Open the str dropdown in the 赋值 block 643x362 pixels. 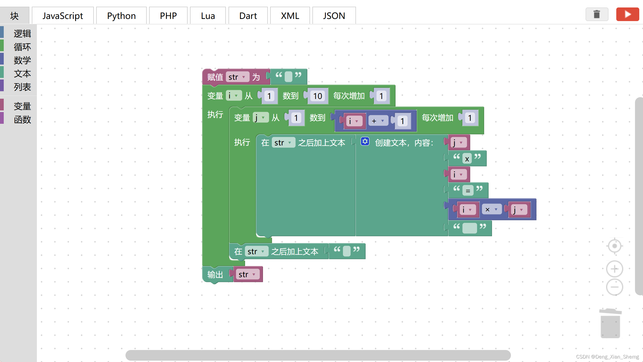[237, 77]
